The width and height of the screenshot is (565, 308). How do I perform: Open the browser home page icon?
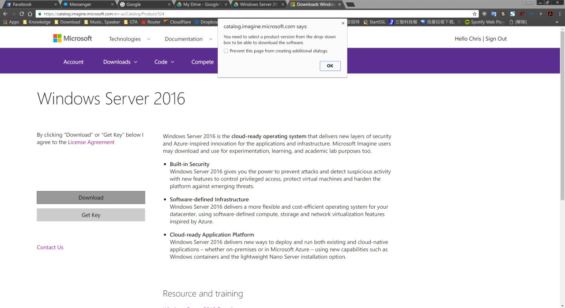(31, 14)
